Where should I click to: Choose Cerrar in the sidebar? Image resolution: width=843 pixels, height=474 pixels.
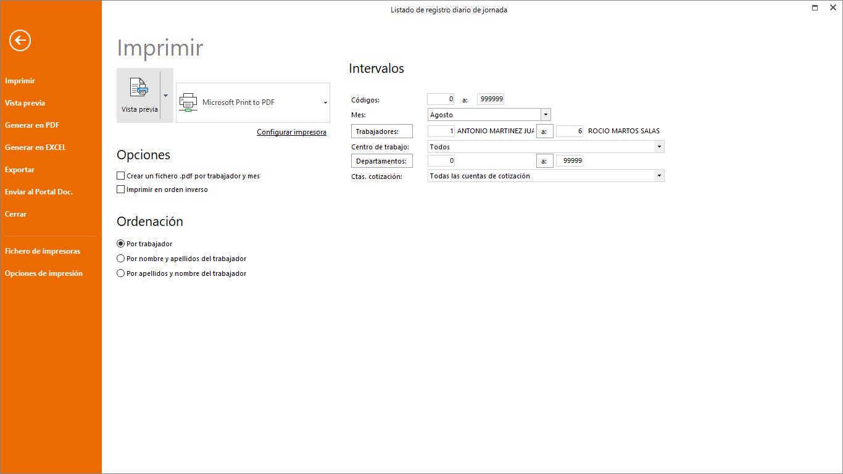[15, 214]
